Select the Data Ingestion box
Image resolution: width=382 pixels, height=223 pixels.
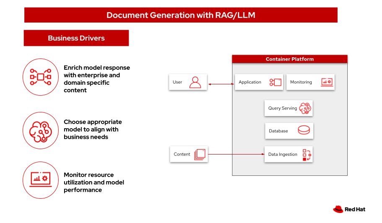point(289,154)
